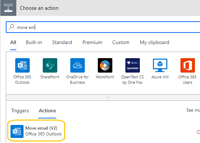Screen dimensions: 200x143
Task: Click the OneDrive for Business label
Action: [x=78, y=80]
